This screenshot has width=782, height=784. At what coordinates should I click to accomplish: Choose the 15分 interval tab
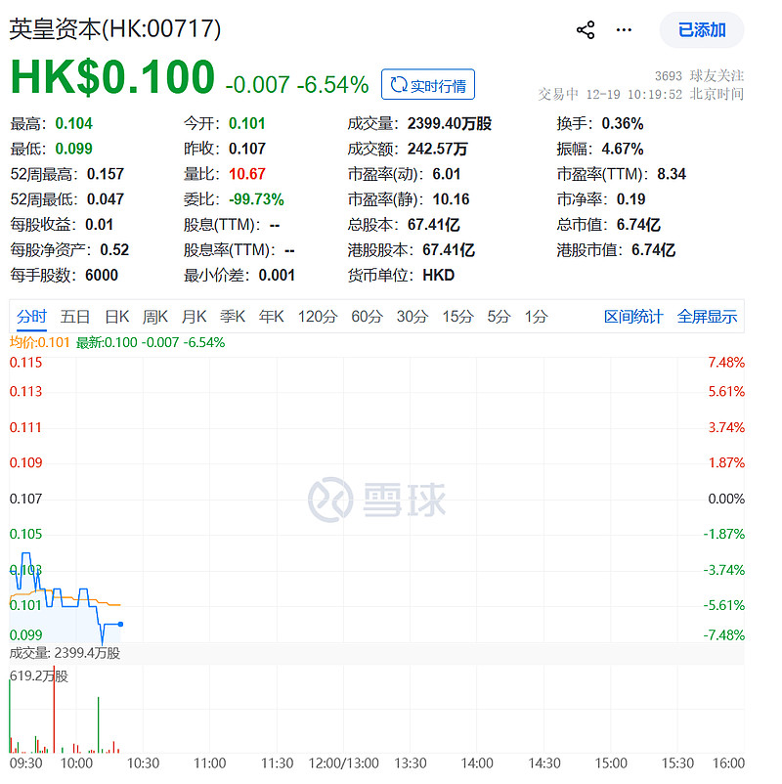pos(457,317)
